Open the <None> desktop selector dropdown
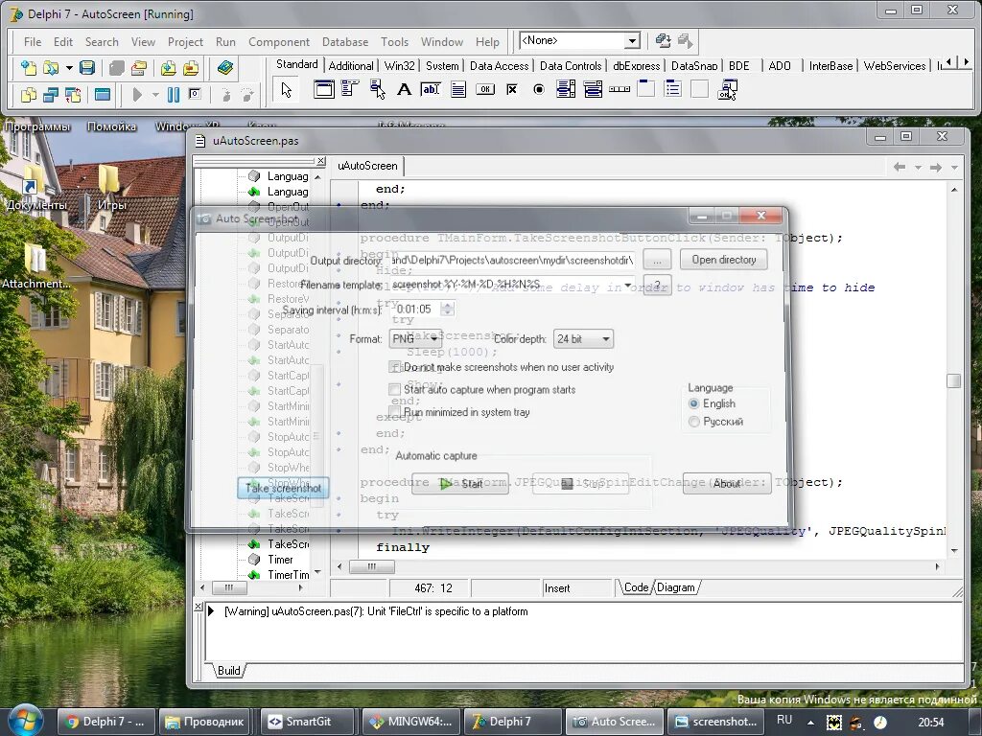This screenshot has height=736, width=982. (632, 41)
